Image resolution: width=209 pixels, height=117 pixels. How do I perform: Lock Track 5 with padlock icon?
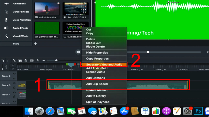pos(14,87)
